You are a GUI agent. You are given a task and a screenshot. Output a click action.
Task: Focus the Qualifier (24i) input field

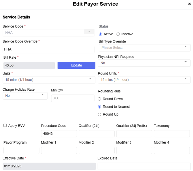96,133
